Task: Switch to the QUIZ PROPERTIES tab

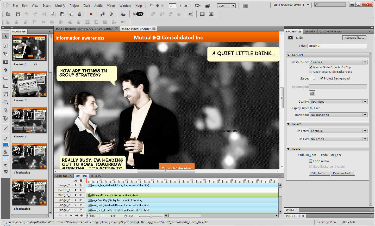Action: (330, 31)
